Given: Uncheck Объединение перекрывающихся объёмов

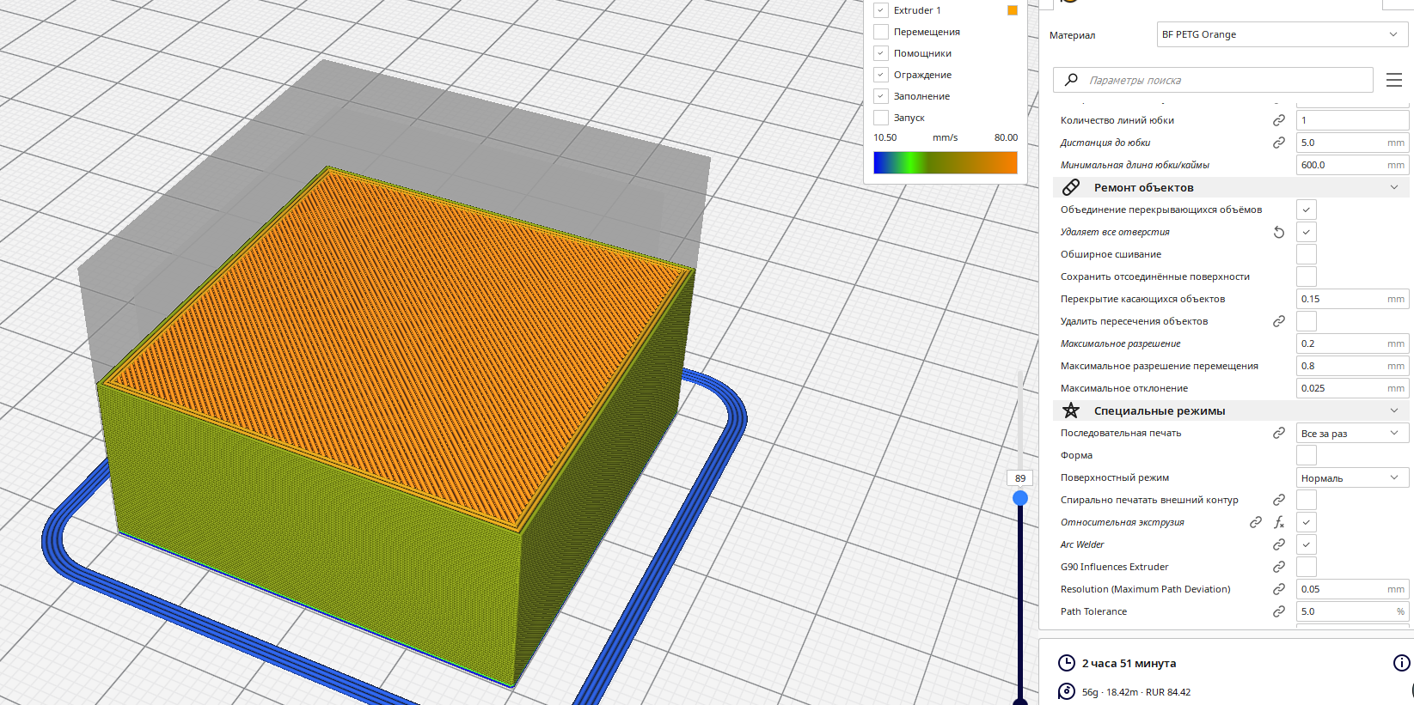Looking at the screenshot, I should [1307, 210].
